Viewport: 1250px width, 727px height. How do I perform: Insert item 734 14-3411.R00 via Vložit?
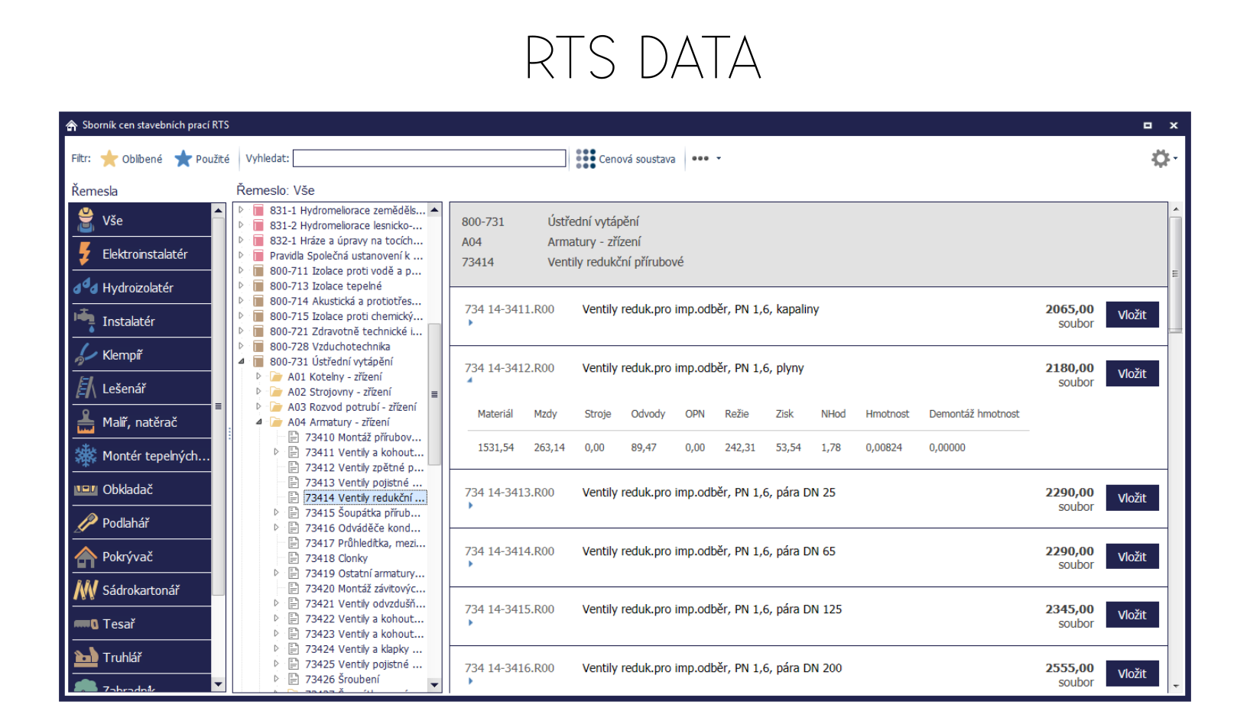1132,314
